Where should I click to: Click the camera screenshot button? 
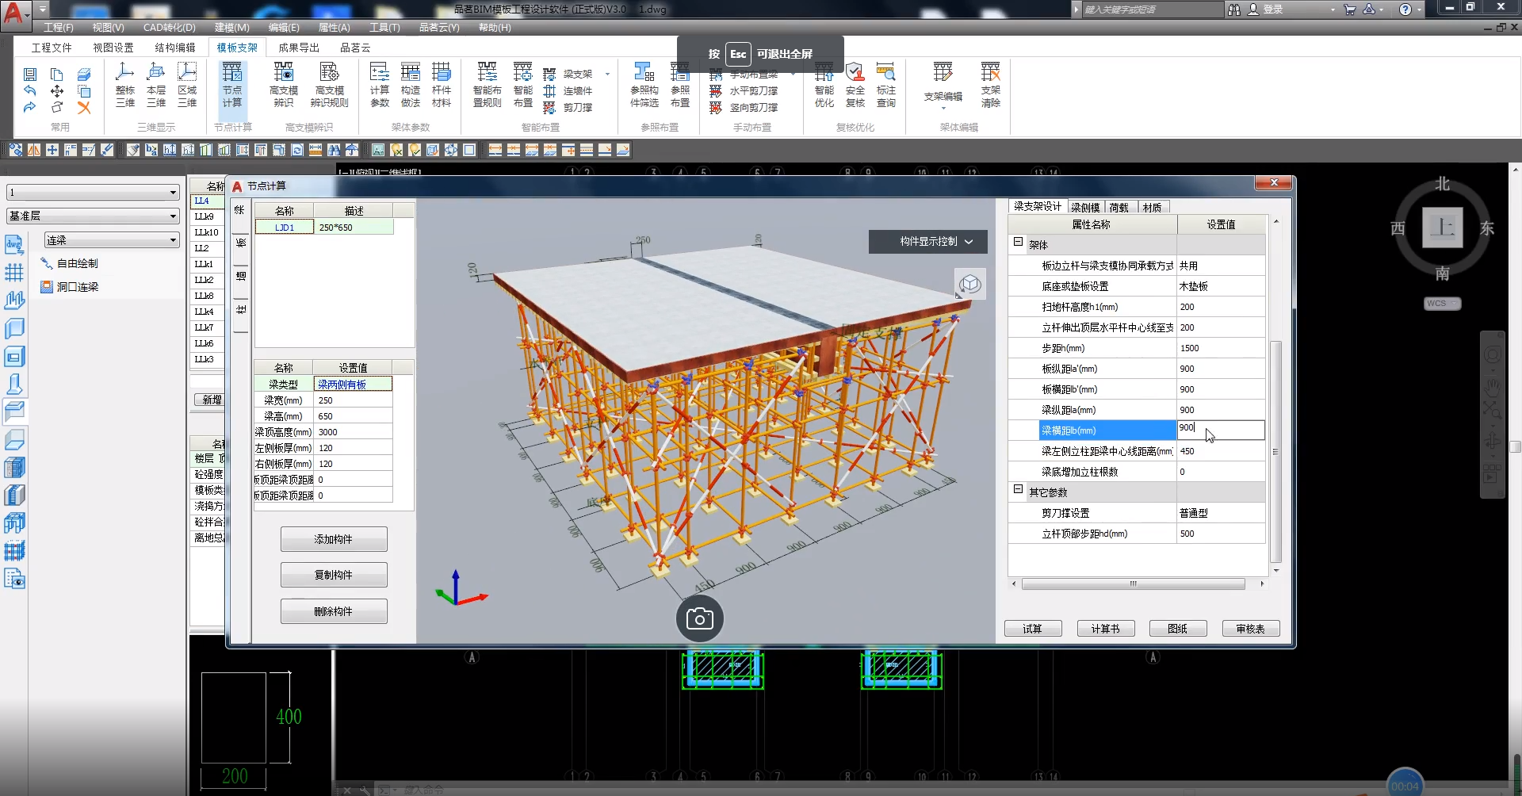pos(699,618)
